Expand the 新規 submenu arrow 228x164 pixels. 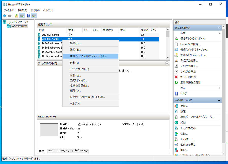[x=219, y=33]
